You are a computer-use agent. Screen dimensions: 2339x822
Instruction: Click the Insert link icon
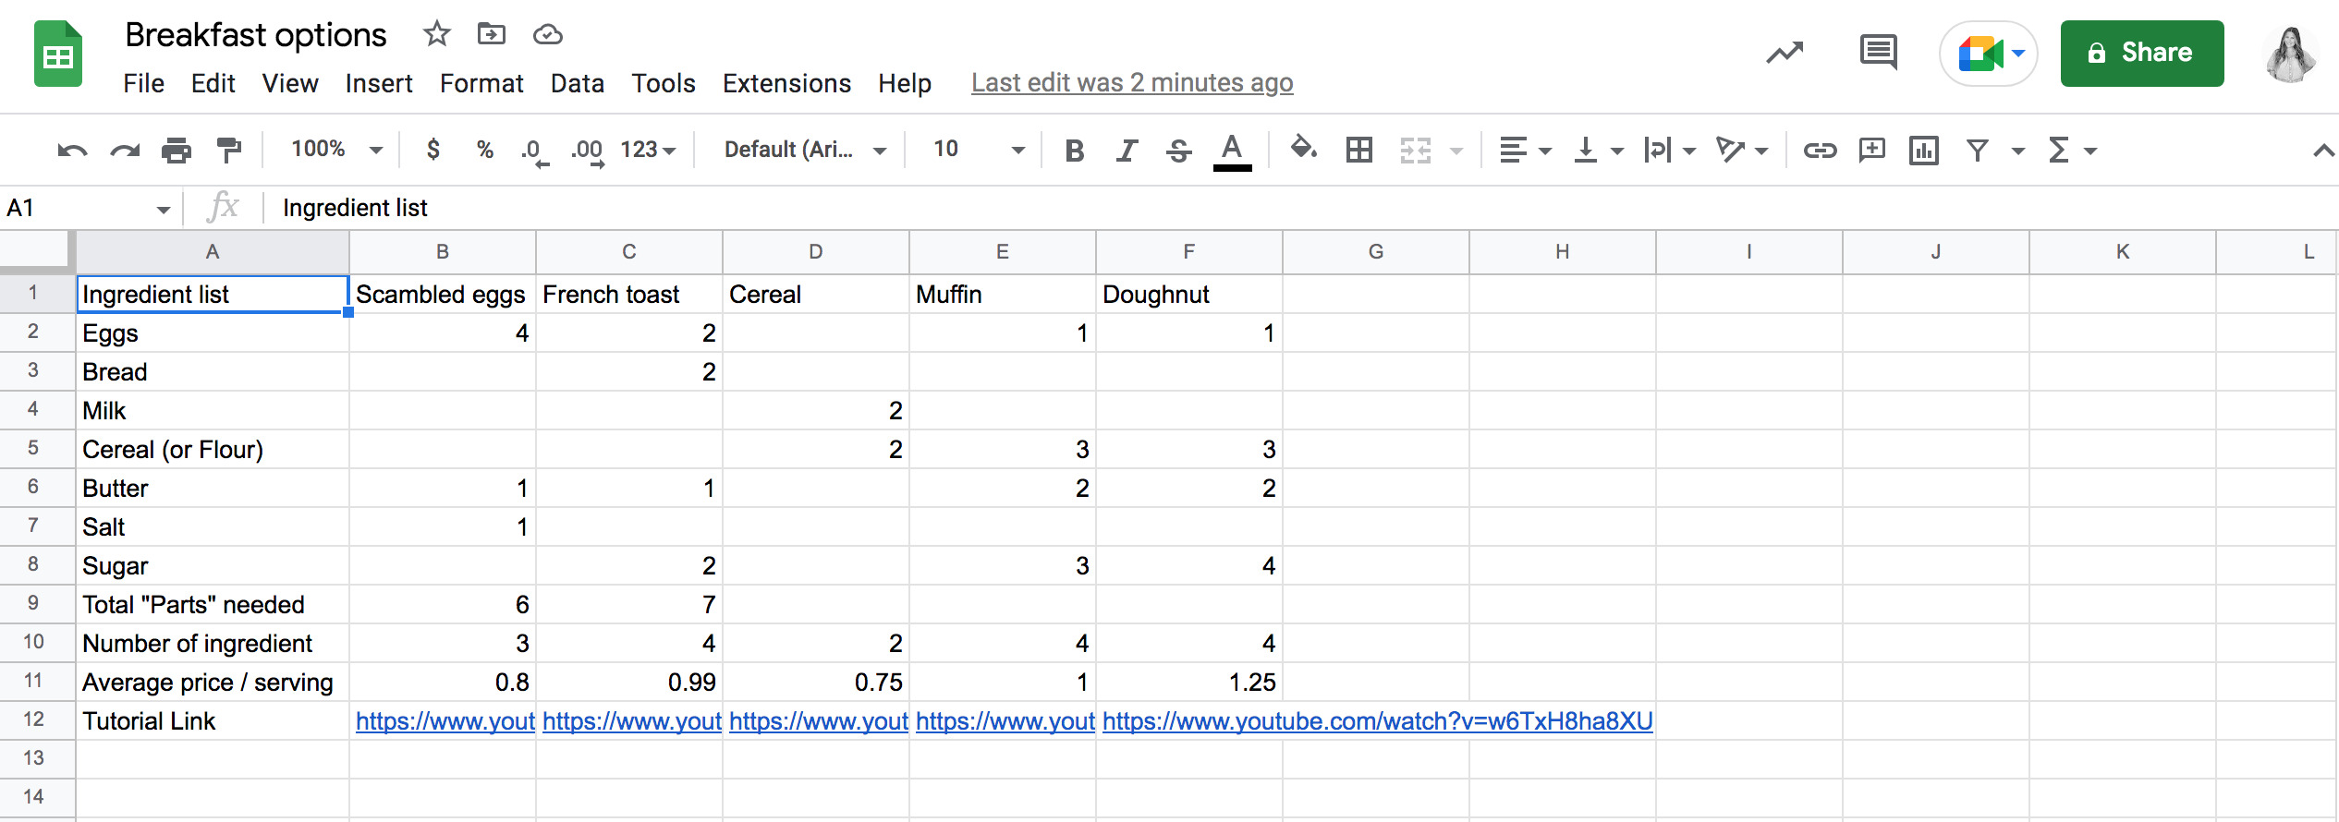(1820, 150)
